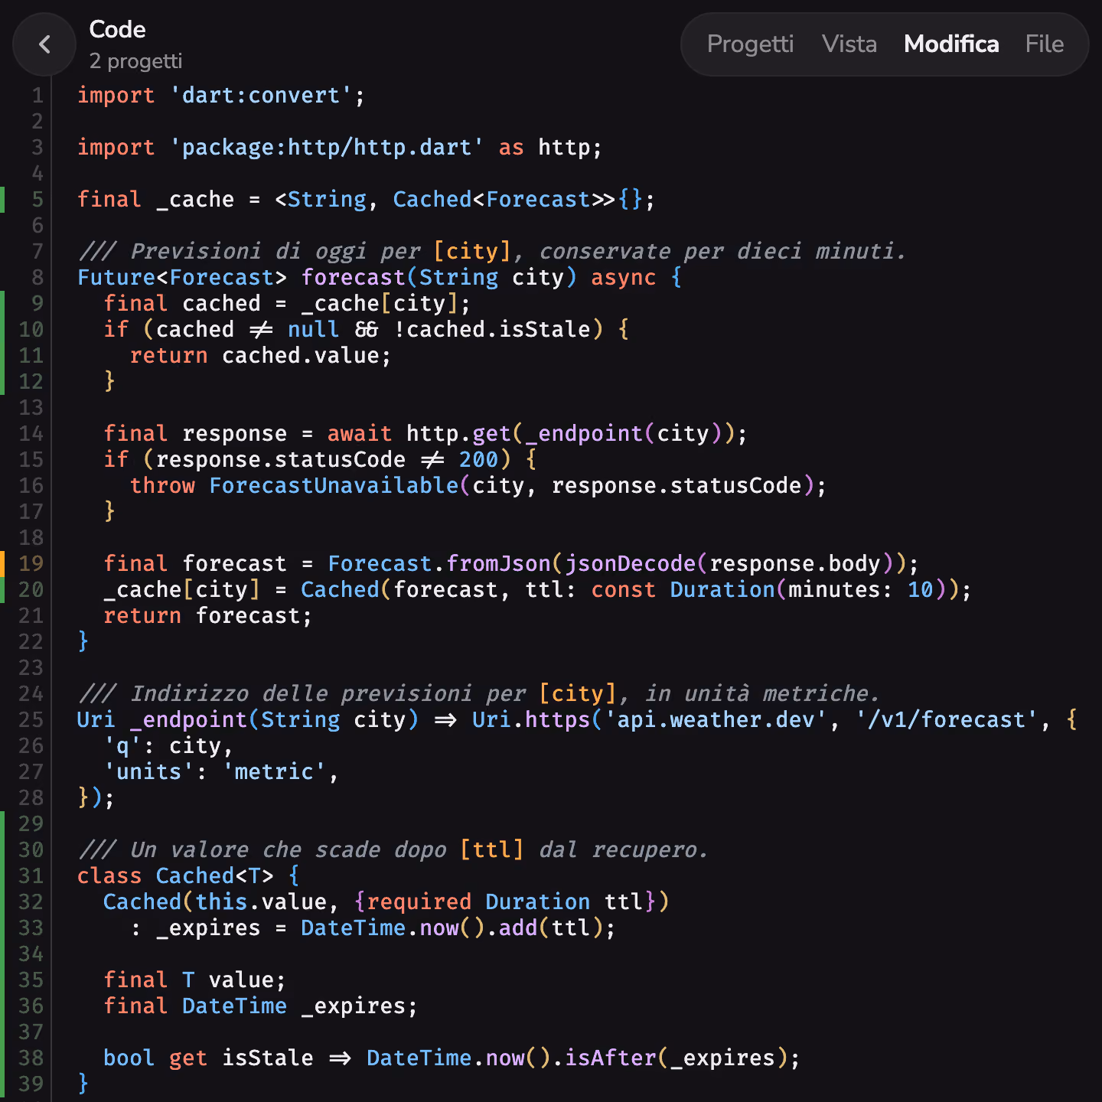Click the "ForecastUnavailable" class name
1102x1102 pixels.
point(334,486)
